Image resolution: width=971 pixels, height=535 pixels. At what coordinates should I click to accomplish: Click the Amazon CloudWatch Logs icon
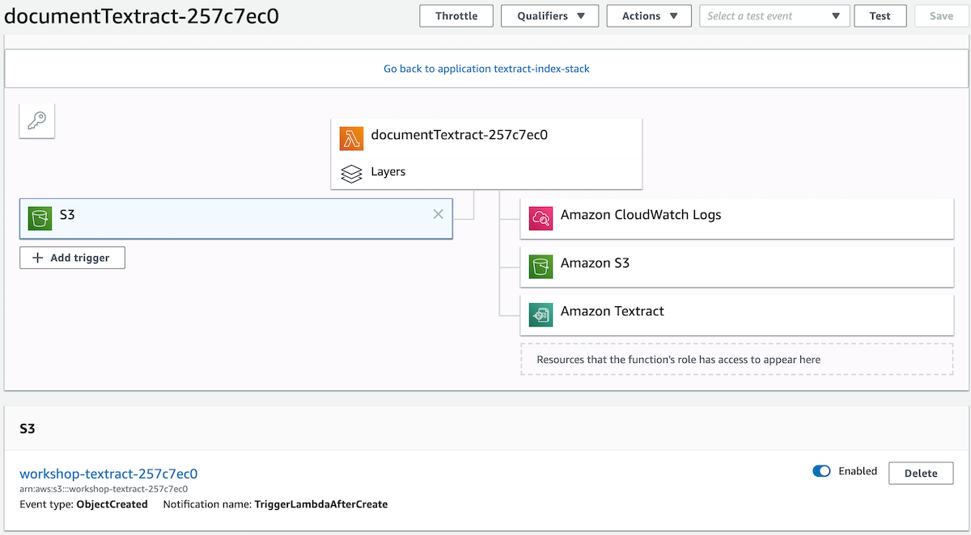540,218
